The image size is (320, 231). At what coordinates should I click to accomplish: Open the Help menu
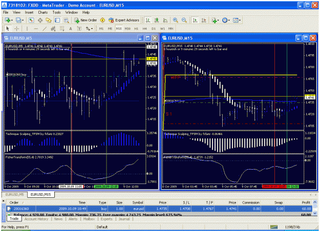click(x=86, y=12)
